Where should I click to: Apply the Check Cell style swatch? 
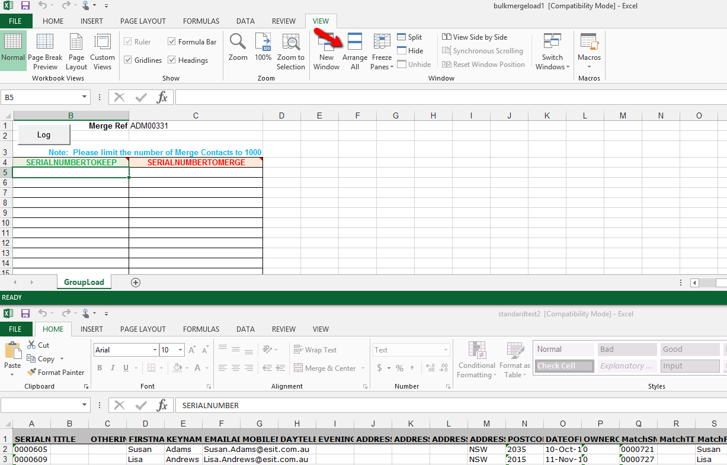pyautogui.click(x=564, y=366)
